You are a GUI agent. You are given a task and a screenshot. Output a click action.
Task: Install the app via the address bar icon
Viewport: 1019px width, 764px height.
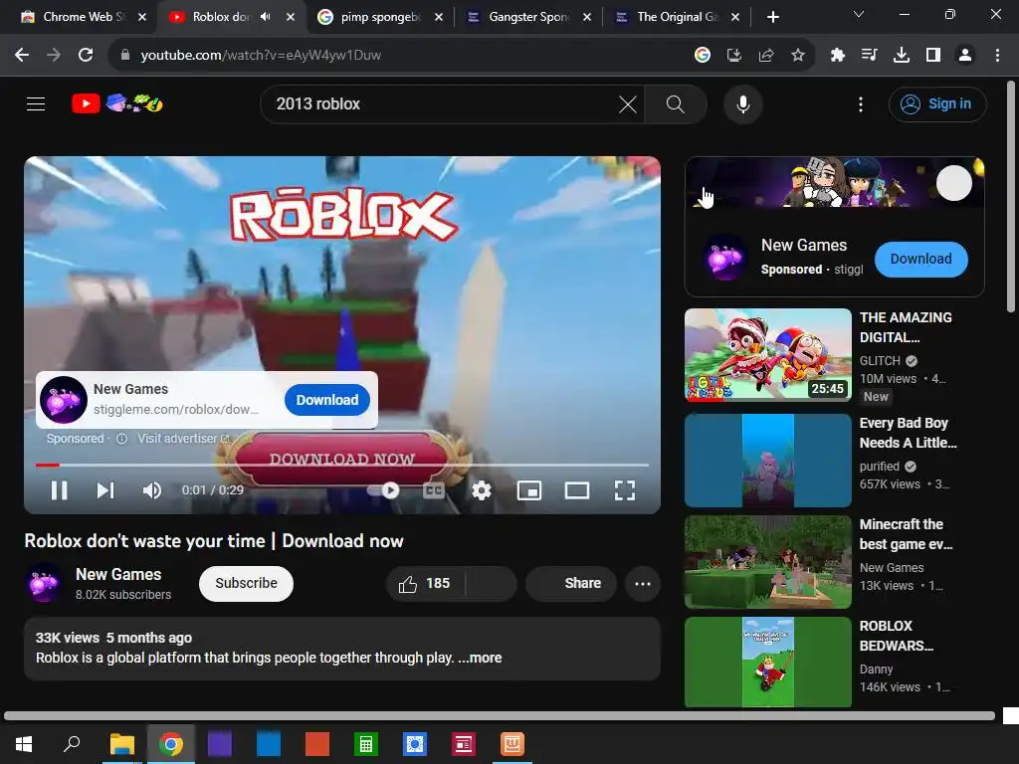tap(733, 56)
